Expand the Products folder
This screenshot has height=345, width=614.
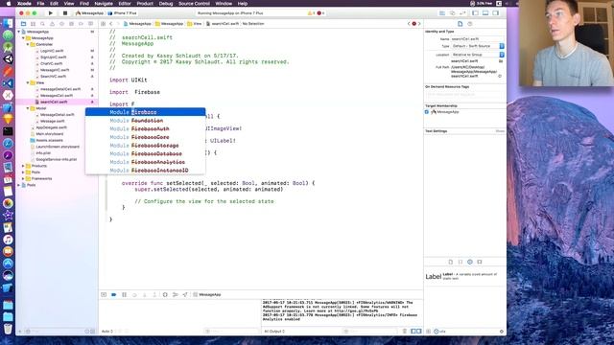click(x=23, y=166)
